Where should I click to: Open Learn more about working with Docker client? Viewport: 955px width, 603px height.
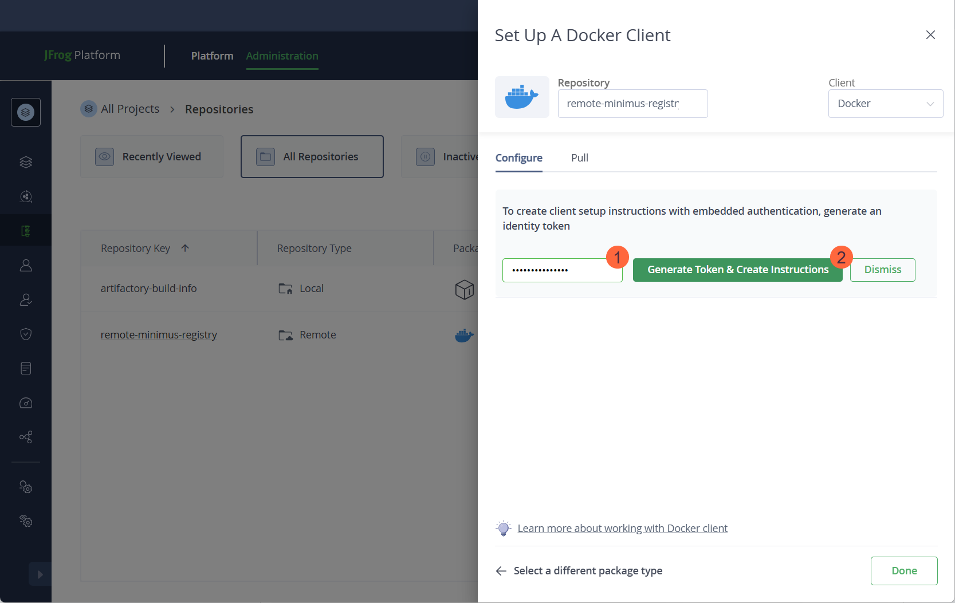[x=623, y=528]
